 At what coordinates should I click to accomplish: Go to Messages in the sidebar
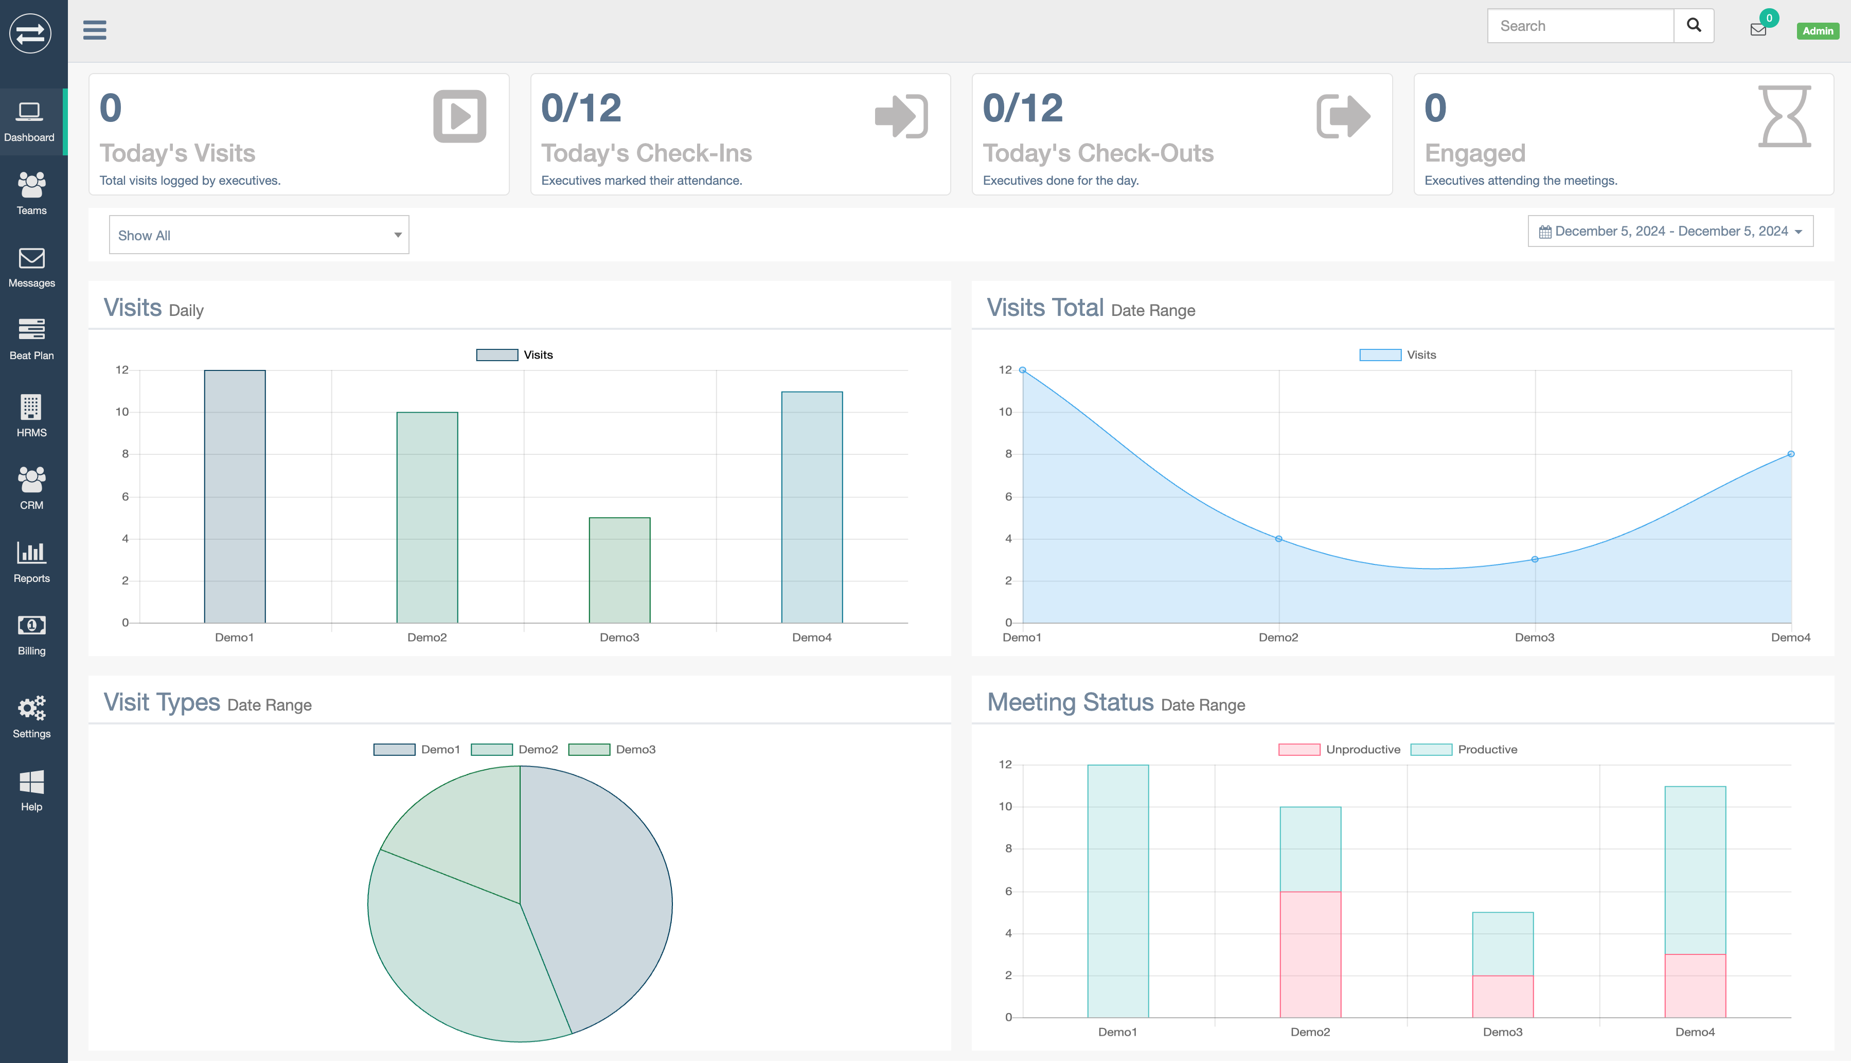coord(31,267)
